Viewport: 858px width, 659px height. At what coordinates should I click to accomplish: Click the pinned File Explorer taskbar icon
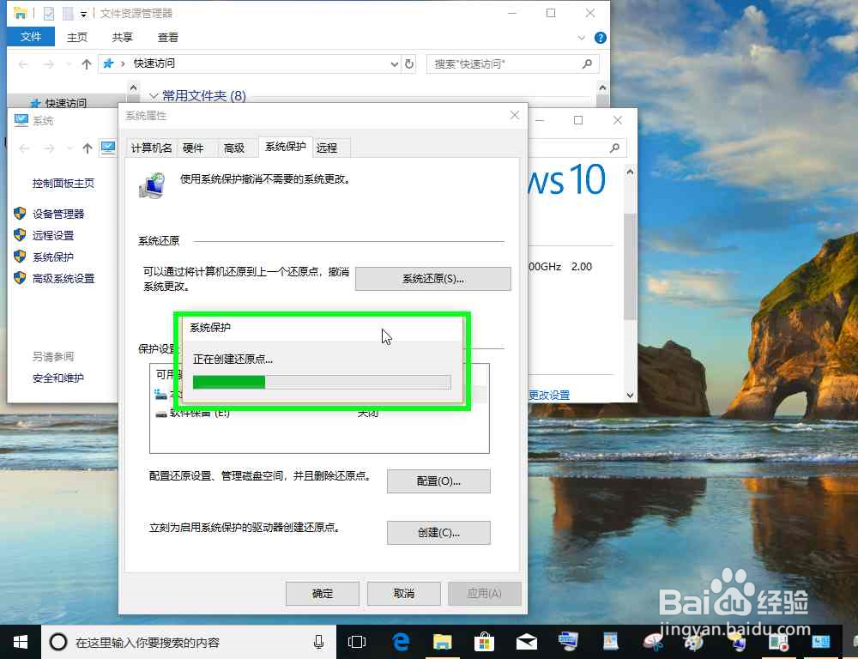[442, 642]
